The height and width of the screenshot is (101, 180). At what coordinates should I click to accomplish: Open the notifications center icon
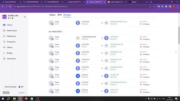pyautogui.click(x=176, y=98)
